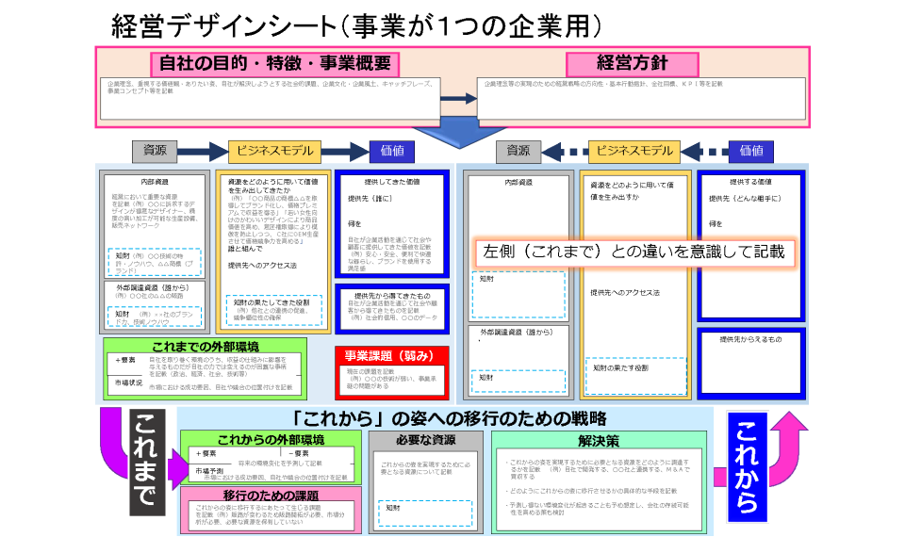Click the red 事業課題(弱み) label
This screenshot has width=905, height=537.
point(389,356)
